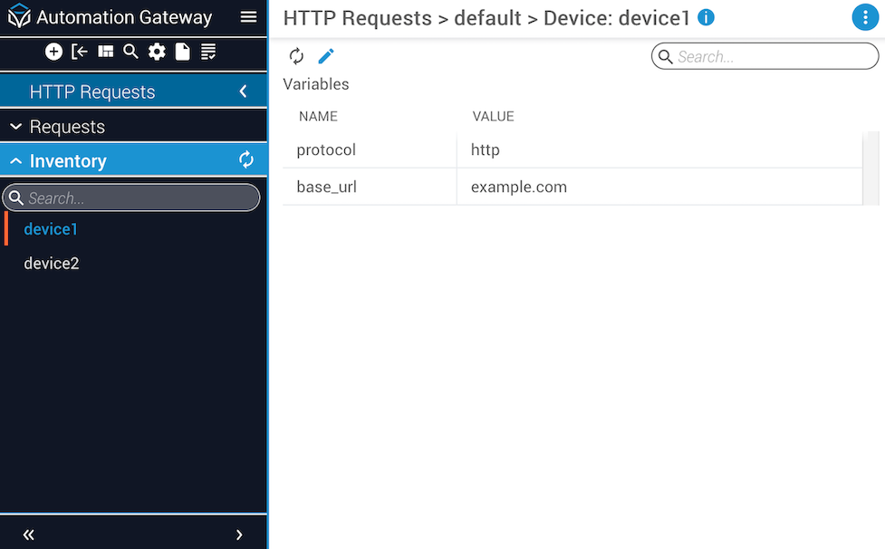Click the info icon next to device1 title
This screenshot has width=885, height=549.
pyautogui.click(x=706, y=17)
